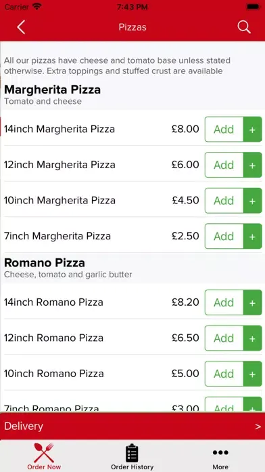Select the 12inch Margherita Pizza item name
Viewport: 265px width, 472px height.
59,165
